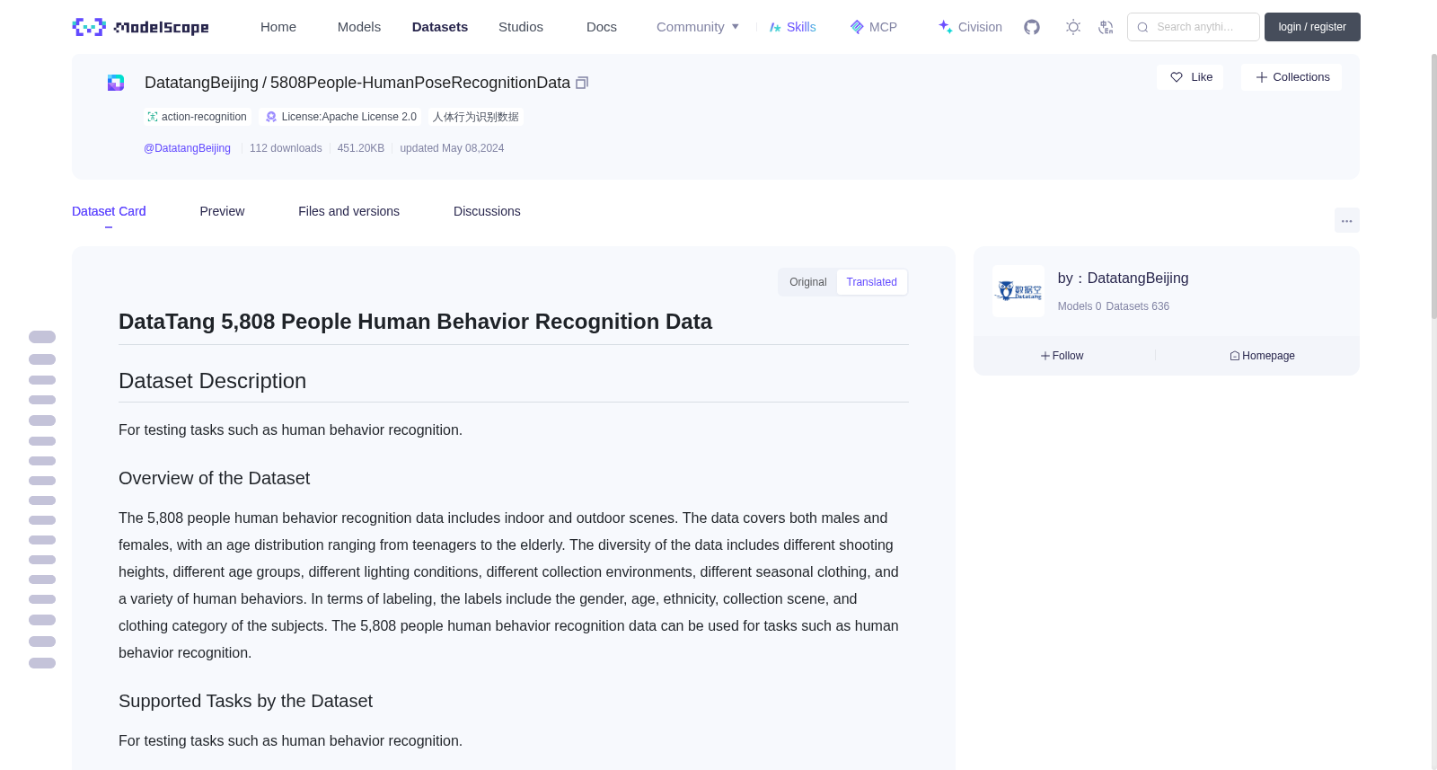Click the "451.20KB" file size text
Image resolution: width=1437 pixels, height=770 pixels.
pos(361,148)
